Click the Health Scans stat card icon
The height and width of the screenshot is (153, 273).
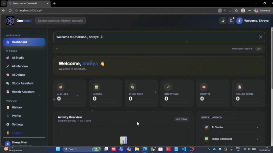pyautogui.click(x=239, y=87)
